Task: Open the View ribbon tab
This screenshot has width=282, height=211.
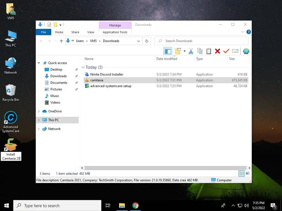Action: pos(91,32)
